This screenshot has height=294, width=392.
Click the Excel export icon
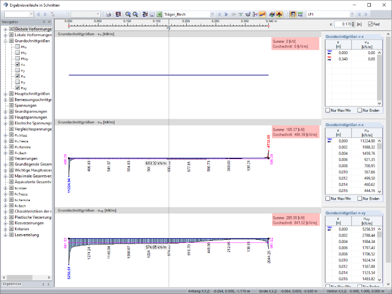tap(159, 14)
